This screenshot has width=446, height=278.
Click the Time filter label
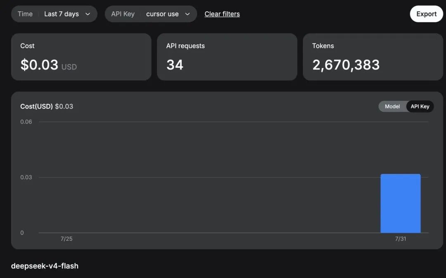point(25,14)
